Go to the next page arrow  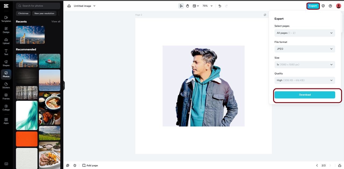tap(330, 166)
